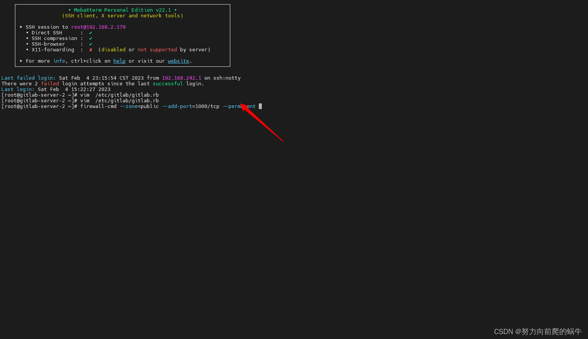
Task: Click the "not supported" red text
Action: 157,50
